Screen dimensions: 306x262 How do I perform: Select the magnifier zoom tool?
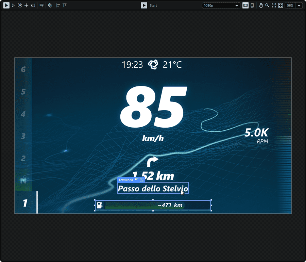pos(267,5)
